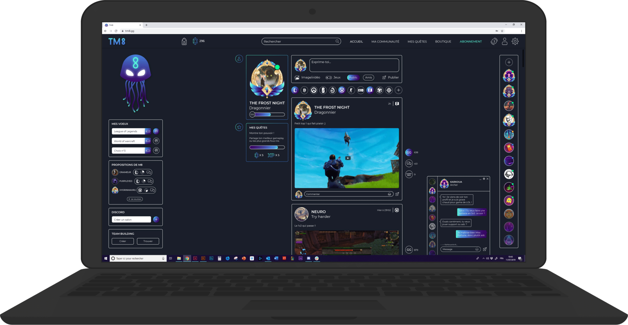Click Trouver in Team Building
The width and height of the screenshot is (628, 325).
148,241
